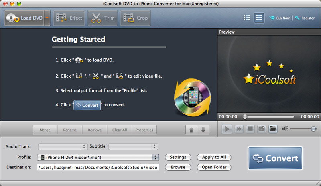Expand the Load DVD dropdown arrow

tap(47, 18)
